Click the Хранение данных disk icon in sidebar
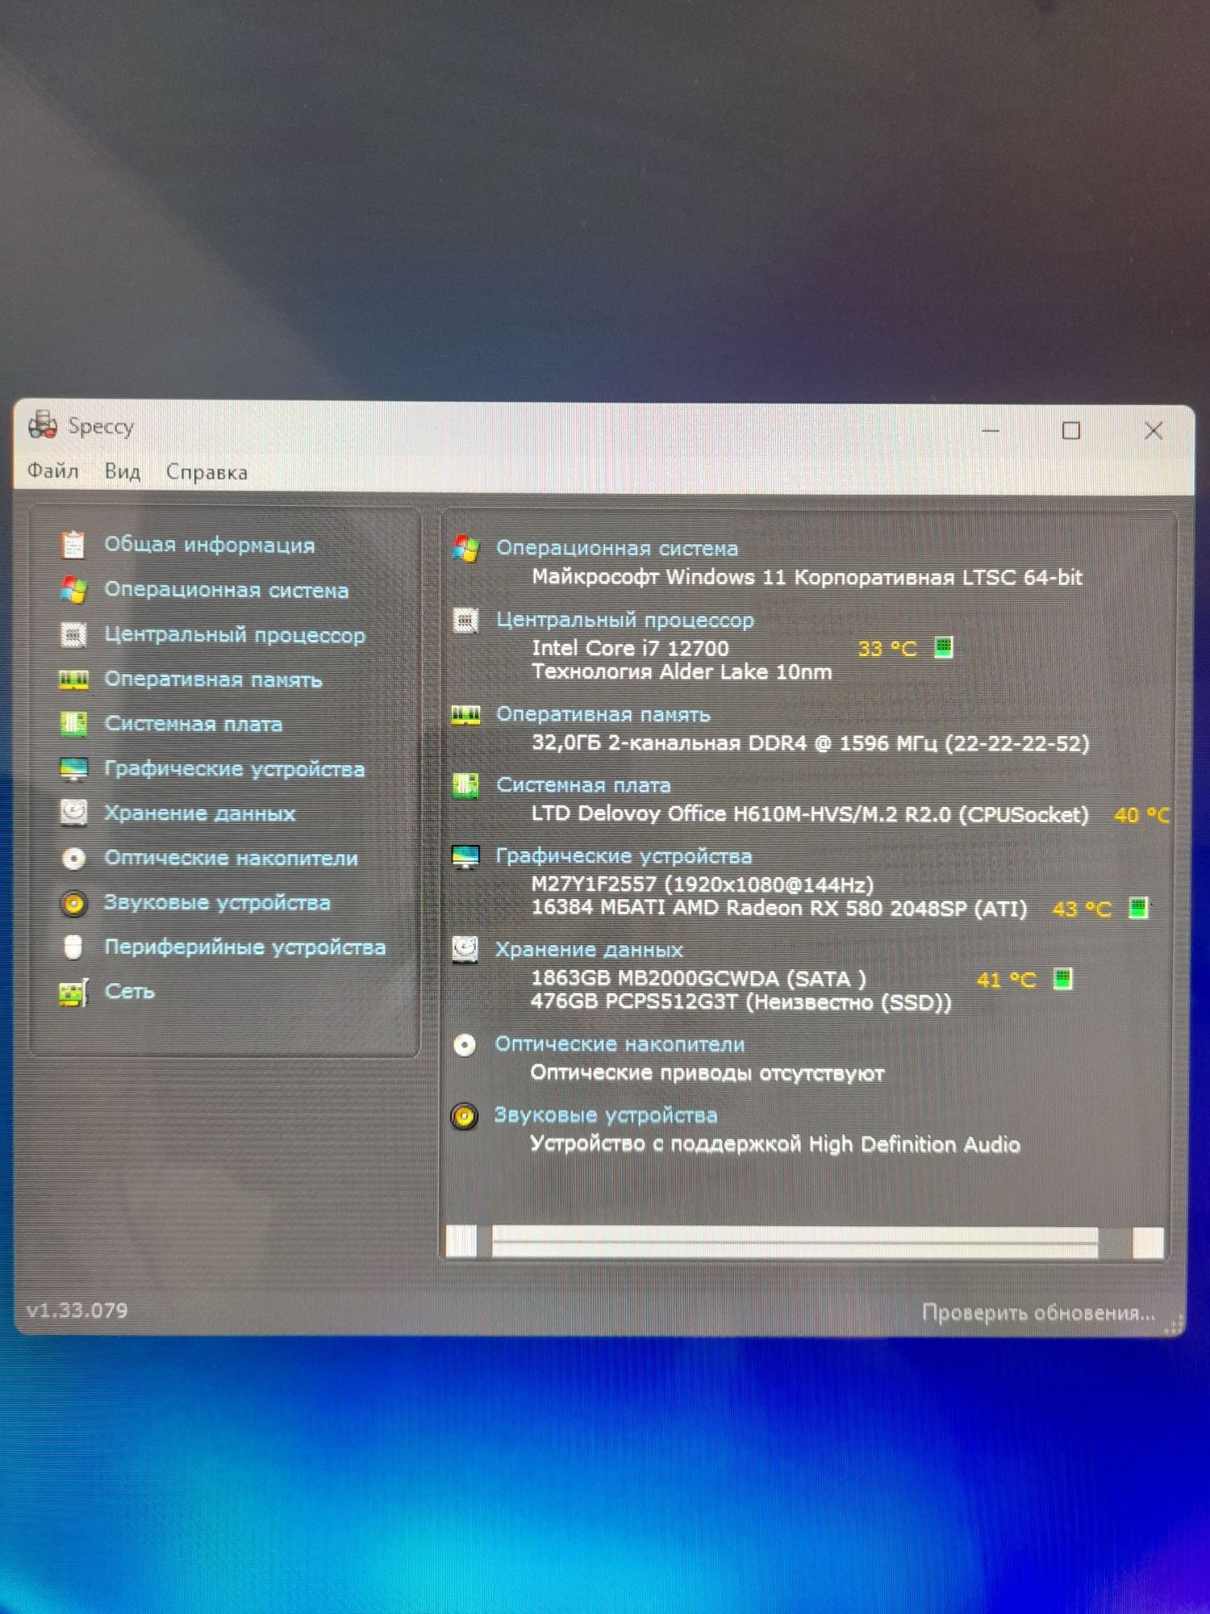 click(x=73, y=812)
